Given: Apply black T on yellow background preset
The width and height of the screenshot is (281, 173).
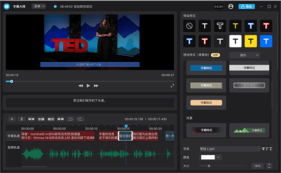Looking at the screenshot, I should [251, 41].
